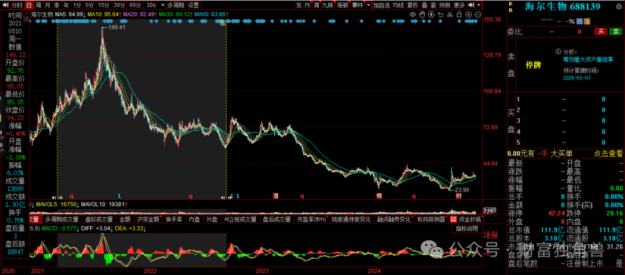Select the 换手率 indicator tab
This screenshot has width=625, height=275.
pyautogui.click(x=174, y=219)
